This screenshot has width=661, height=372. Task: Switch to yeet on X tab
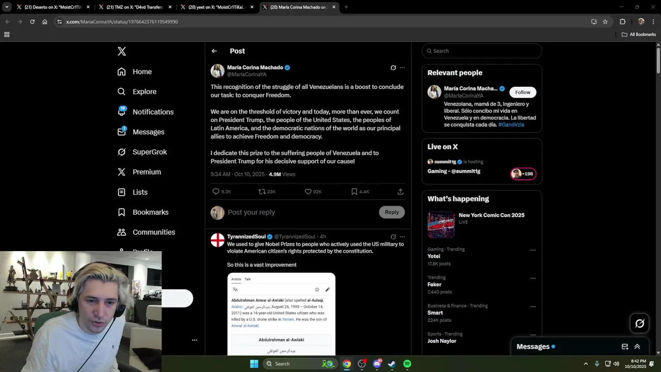point(216,7)
